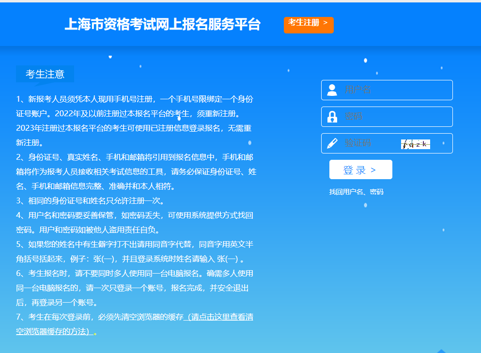Click the user silhouette icon

[332, 90]
